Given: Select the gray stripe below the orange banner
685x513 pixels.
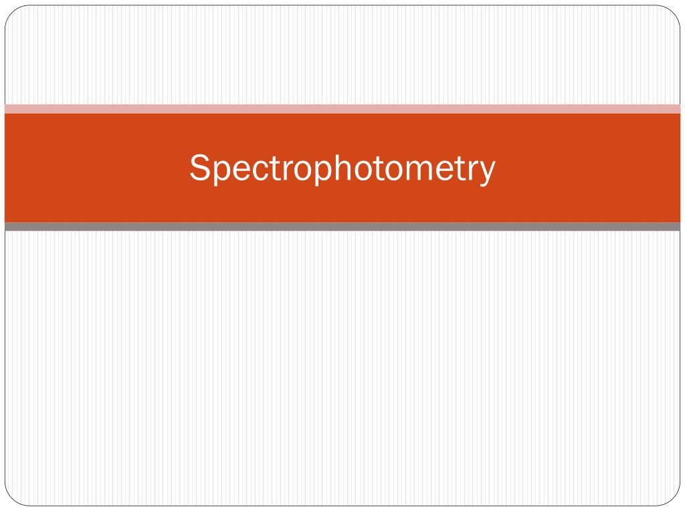Looking at the screenshot, I should (342, 226).
